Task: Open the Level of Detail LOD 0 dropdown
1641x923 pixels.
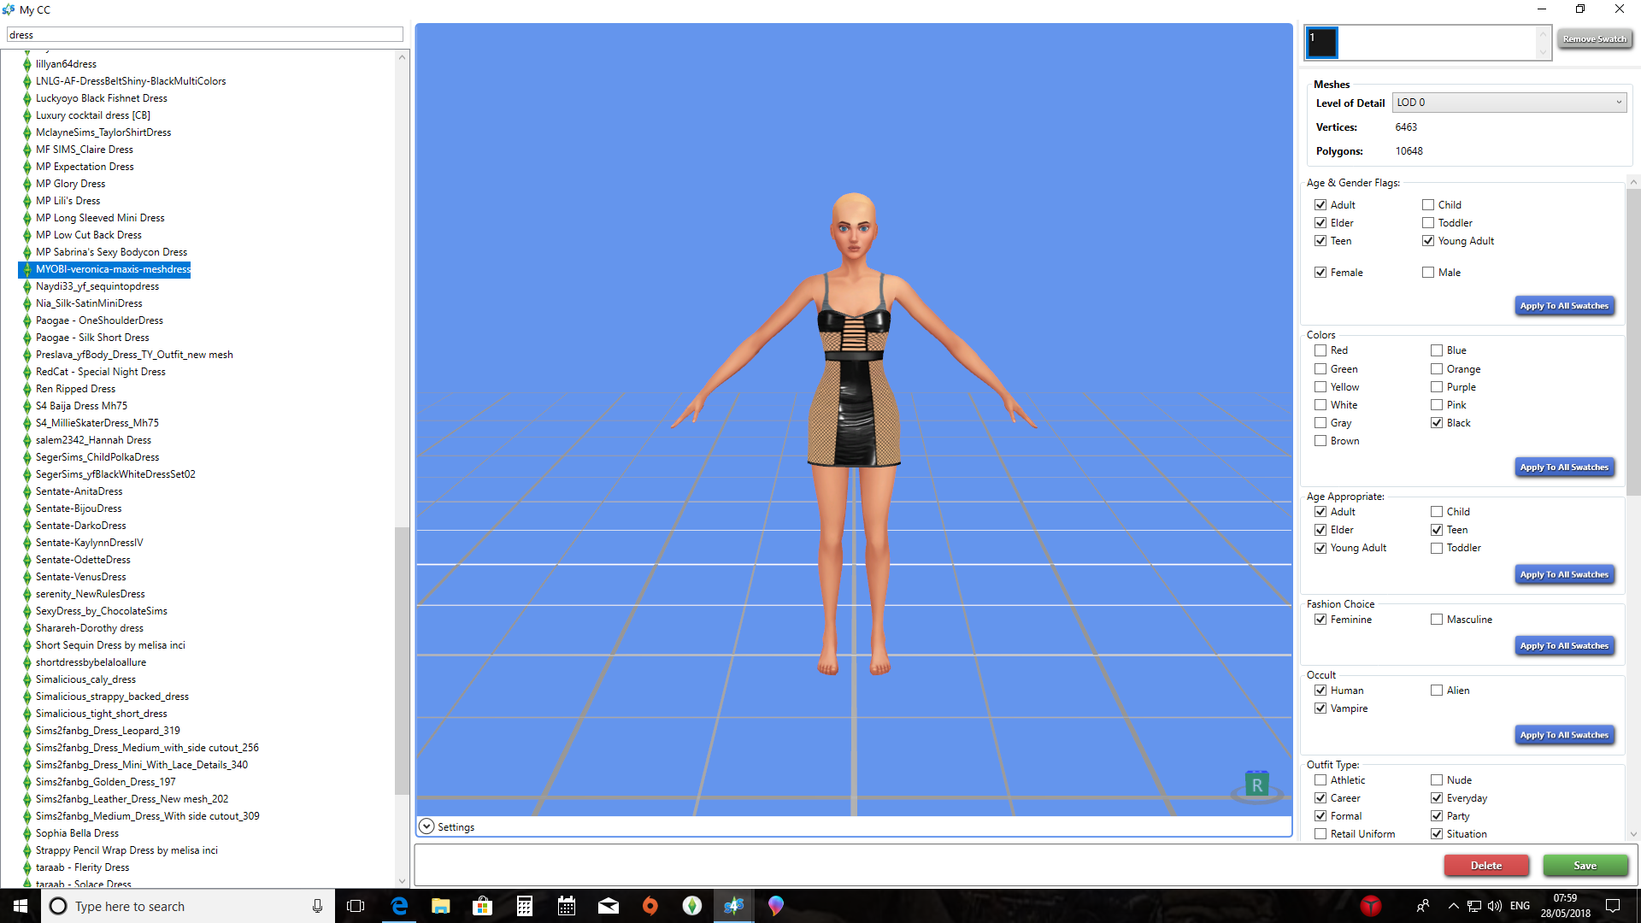Action: coord(1509,103)
